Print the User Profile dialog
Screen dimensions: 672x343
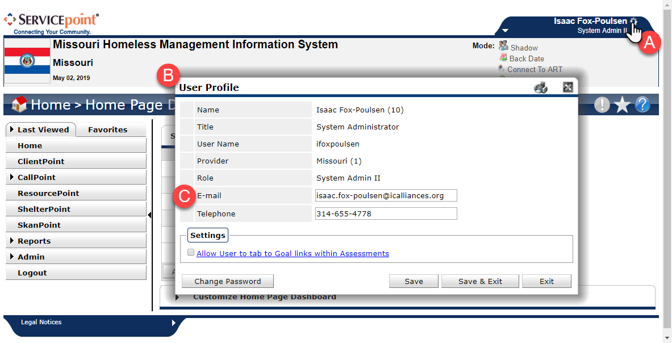coord(541,87)
